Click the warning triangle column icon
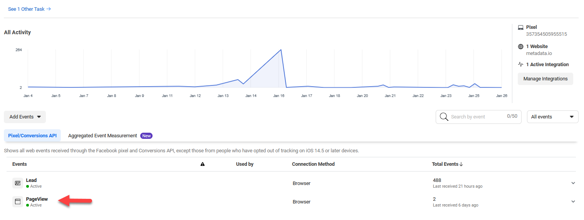The height and width of the screenshot is (220, 584). pyautogui.click(x=203, y=164)
